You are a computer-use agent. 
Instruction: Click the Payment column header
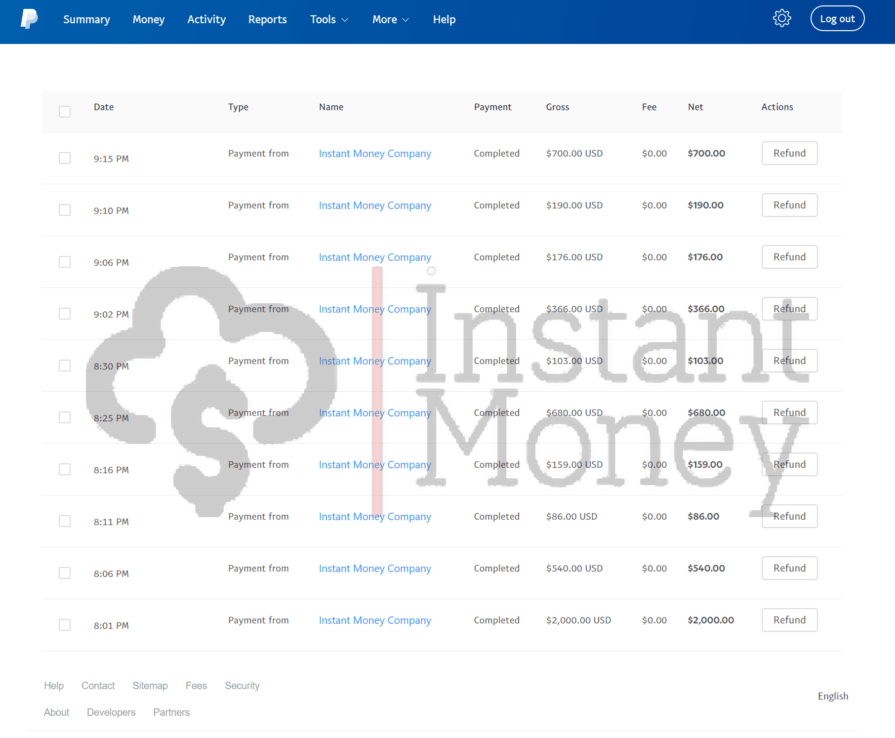[492, 107]
